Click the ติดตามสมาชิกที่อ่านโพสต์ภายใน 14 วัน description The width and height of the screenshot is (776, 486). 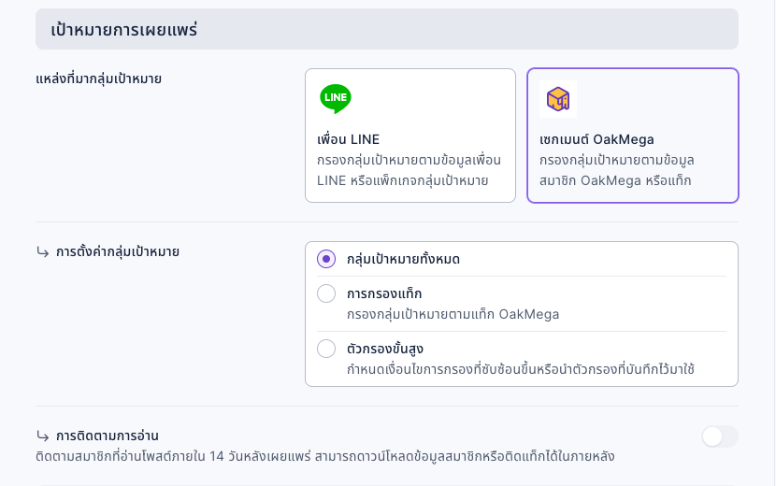(x=324, y=456)
